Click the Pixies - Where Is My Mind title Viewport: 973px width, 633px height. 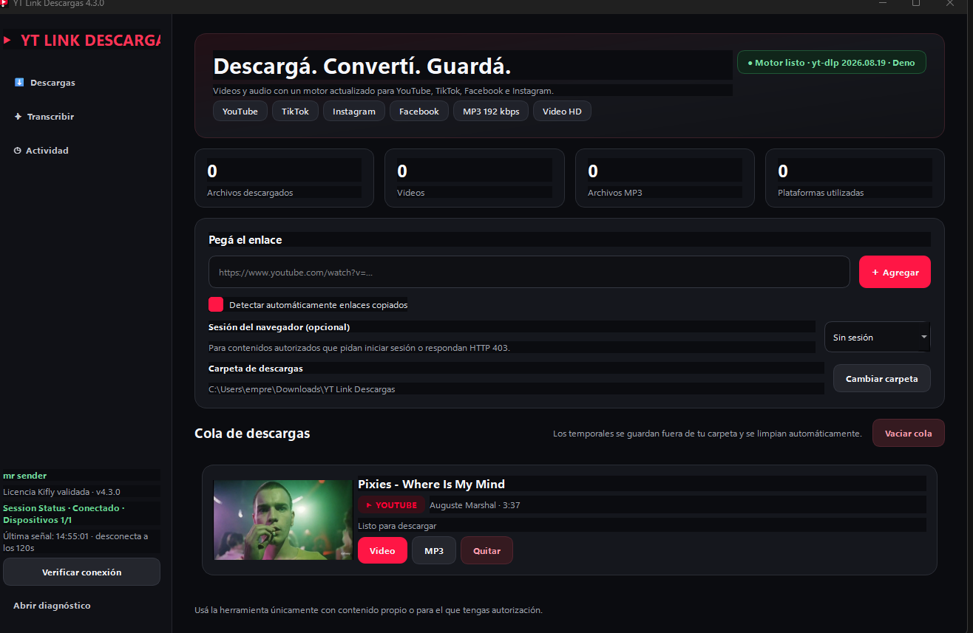tap(432, 485)
